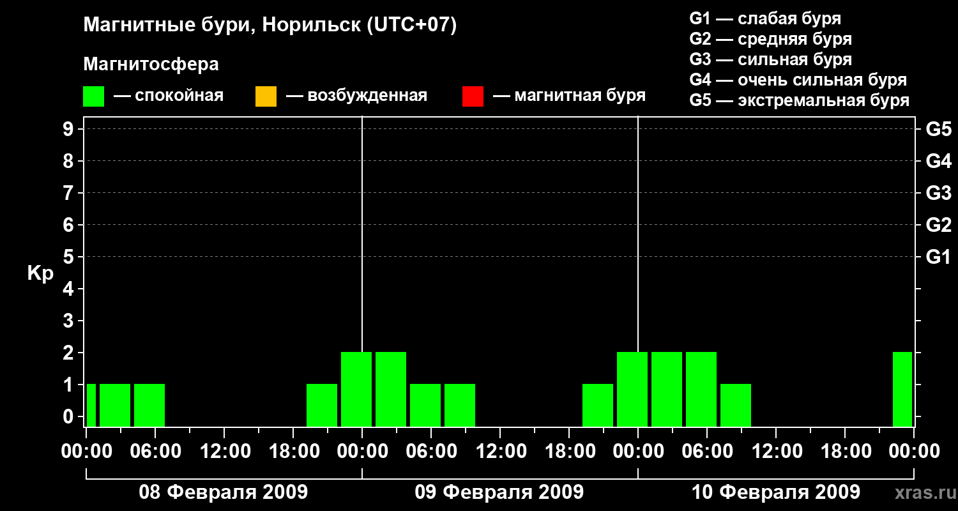Click the 'G2 — средняя буря' legend line

(x=770, y=39)
